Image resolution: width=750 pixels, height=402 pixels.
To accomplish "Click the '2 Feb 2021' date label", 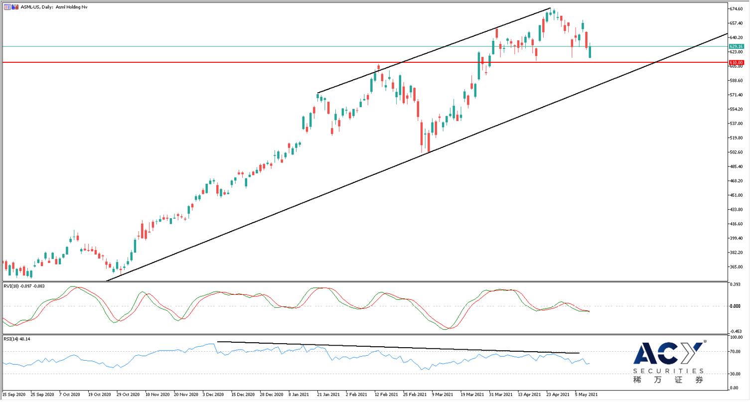I will click(x=357, y=394).
